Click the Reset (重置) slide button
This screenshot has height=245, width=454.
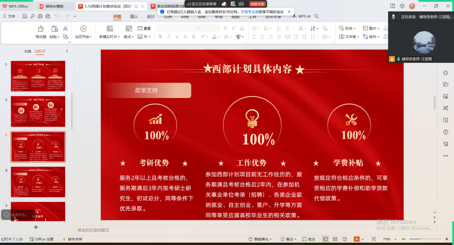tap(144, 28)
